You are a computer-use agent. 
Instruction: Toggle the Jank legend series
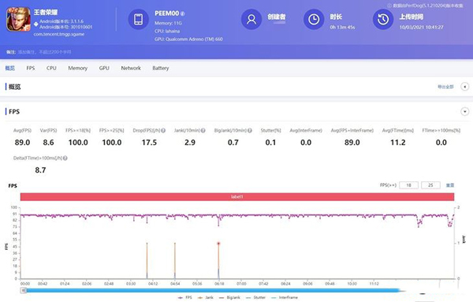point(206,297)
